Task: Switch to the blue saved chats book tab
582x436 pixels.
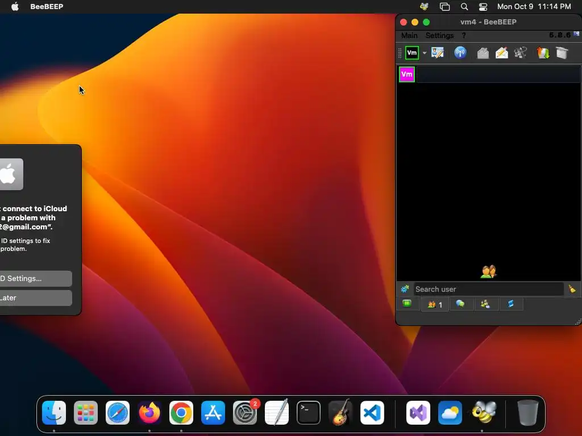Action: [x=511, y=304]
